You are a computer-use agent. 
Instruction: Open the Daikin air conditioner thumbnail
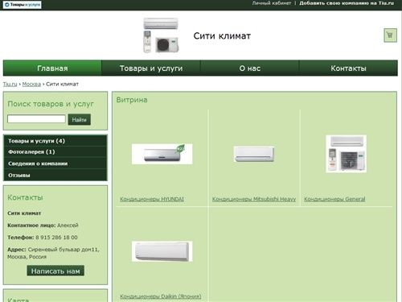(162, 251)
